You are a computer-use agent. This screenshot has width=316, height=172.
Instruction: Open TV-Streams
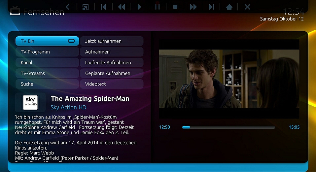47,73
